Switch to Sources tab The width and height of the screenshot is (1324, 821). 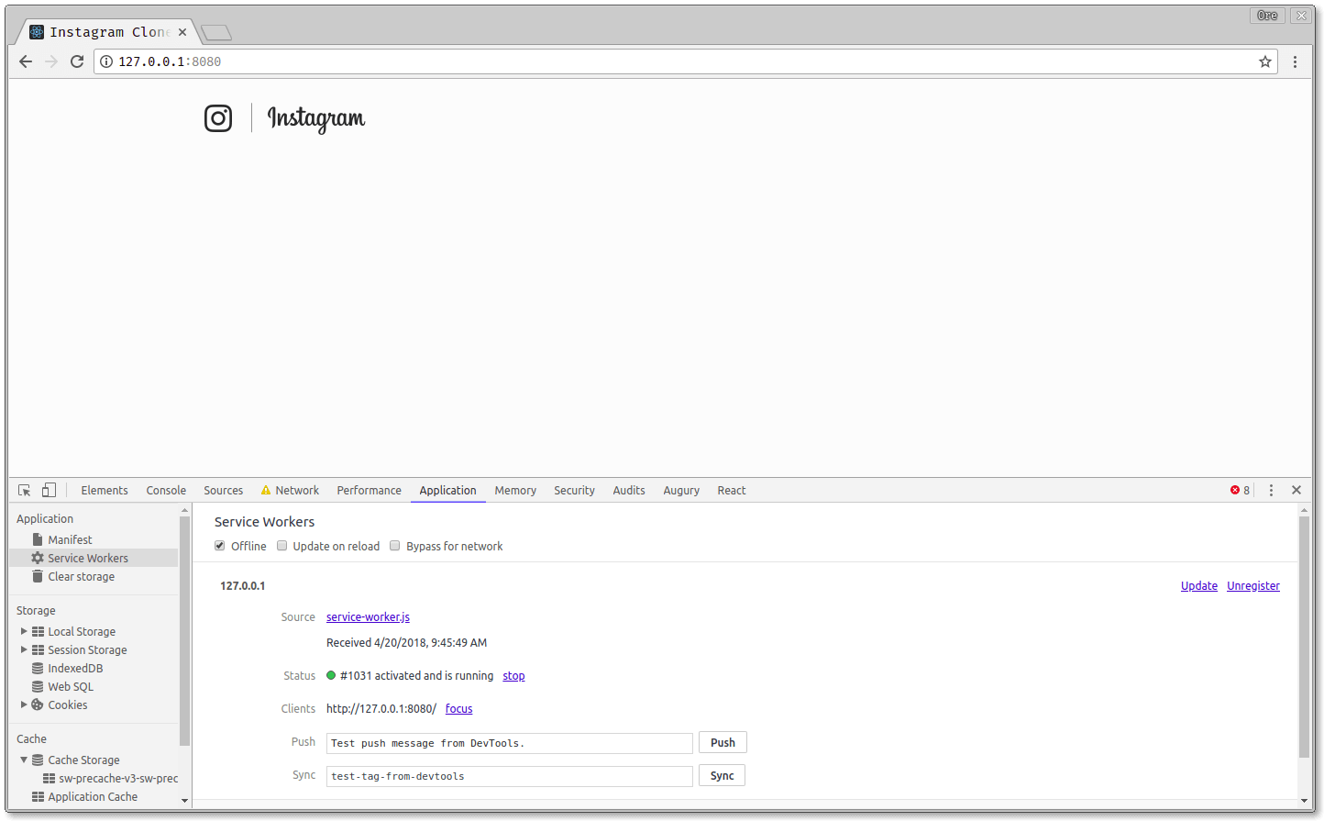(224, 491)
